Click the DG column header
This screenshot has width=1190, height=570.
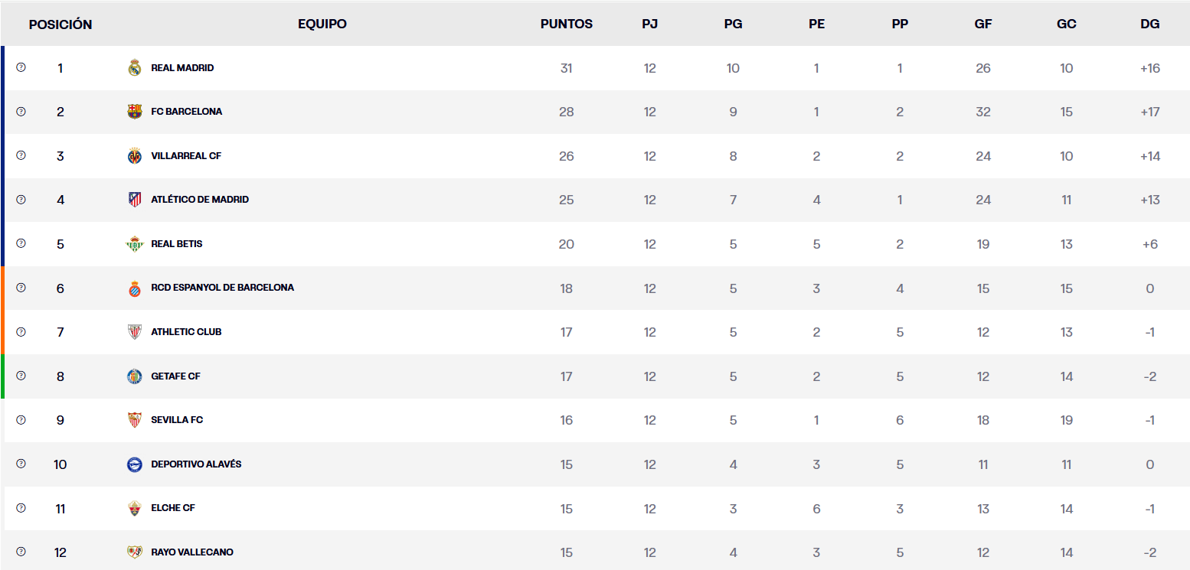(x=1149, y=24)
